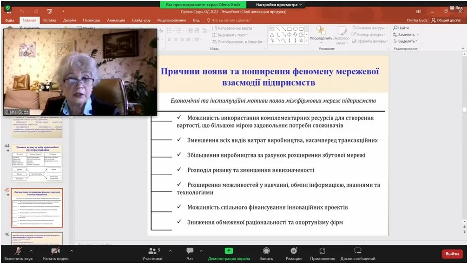468x264 pixels.
Task: Switch to Вид ribbon tab
Action: (196, 20)
